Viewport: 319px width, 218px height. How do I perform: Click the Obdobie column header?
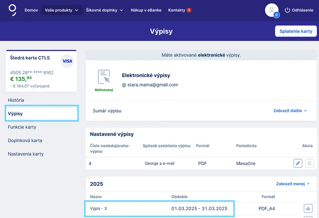tap(179, 197)
